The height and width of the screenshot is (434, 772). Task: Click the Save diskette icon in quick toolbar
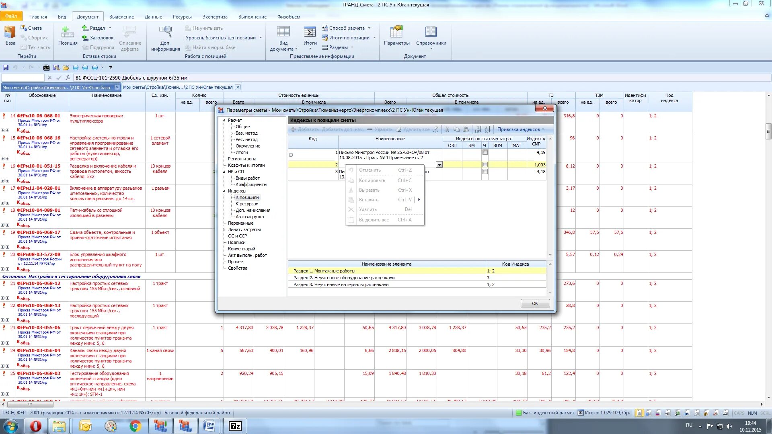(6, 68)
